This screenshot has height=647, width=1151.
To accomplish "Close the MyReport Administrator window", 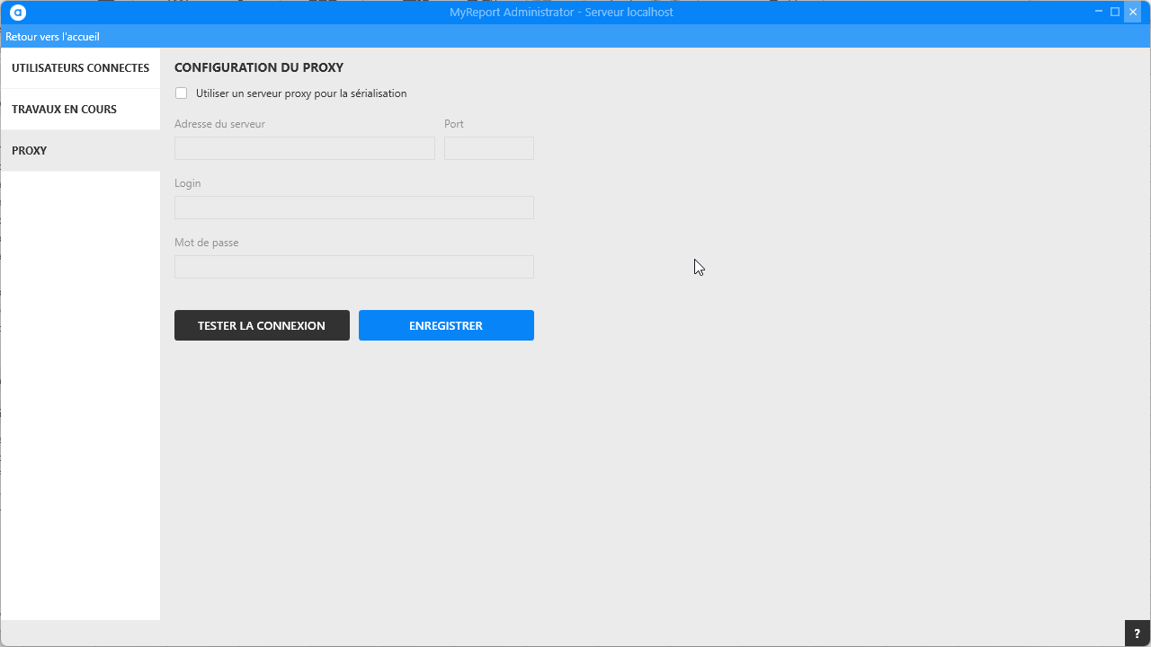I will 1133,12.
